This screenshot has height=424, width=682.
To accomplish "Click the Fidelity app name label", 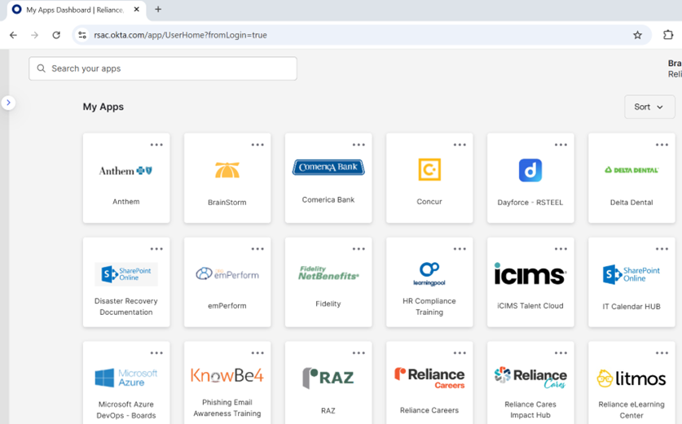I will tap(328, 304).
